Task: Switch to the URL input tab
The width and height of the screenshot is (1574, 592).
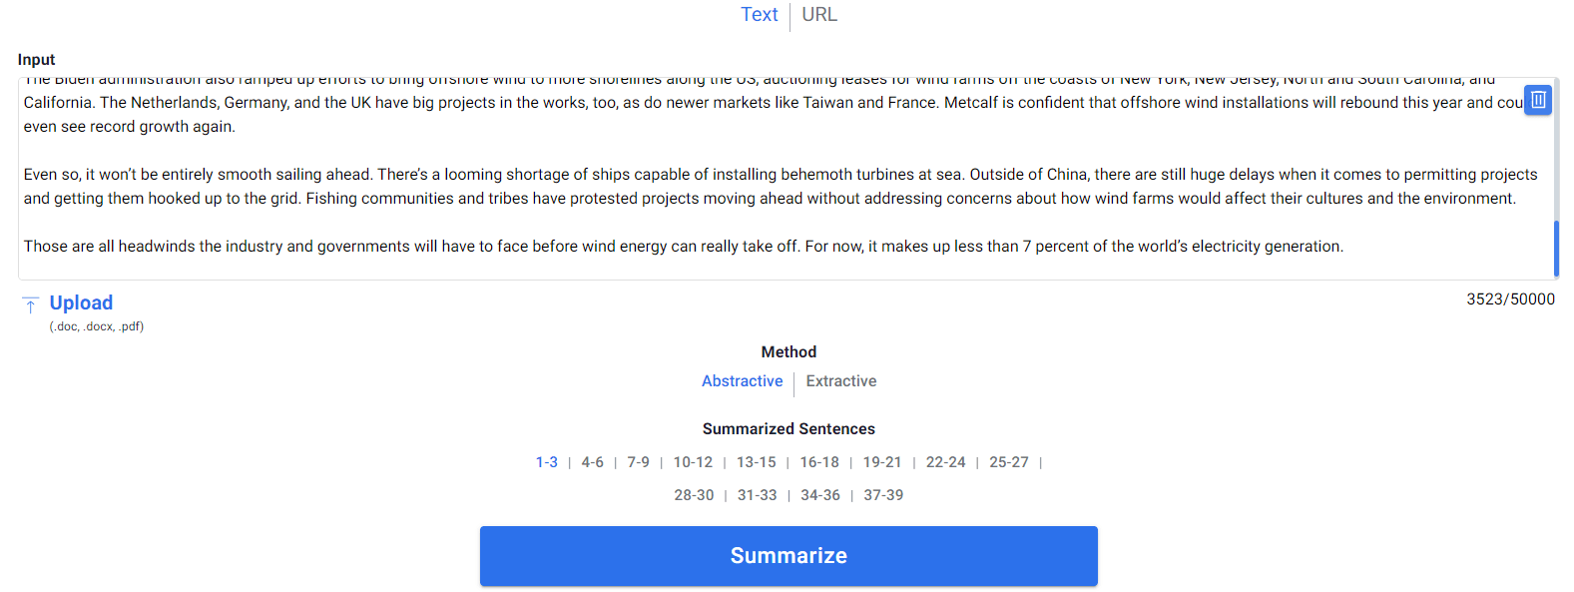Action: pyautogui.click(x=819, y=15)
